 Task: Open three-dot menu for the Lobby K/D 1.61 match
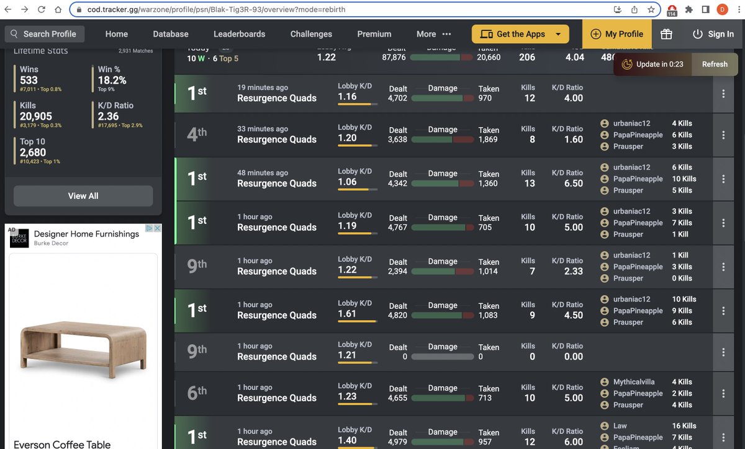pyautogui.click(x=723, y=311)
